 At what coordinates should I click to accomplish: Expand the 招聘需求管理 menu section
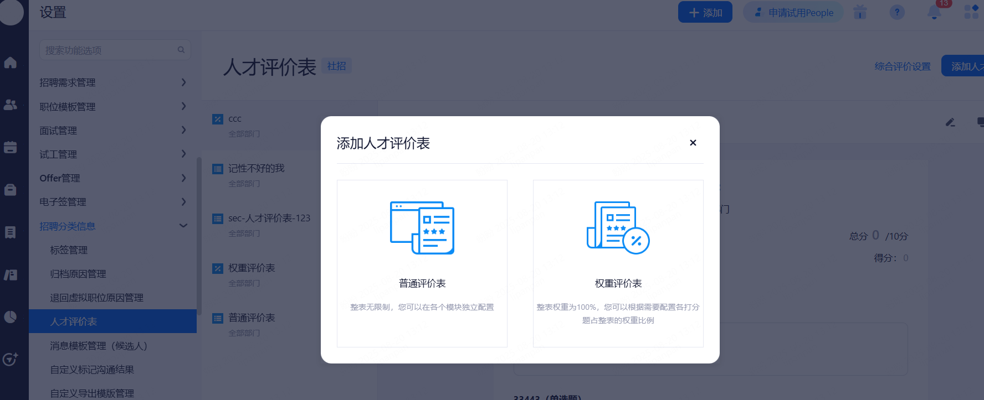click(112, 82)
